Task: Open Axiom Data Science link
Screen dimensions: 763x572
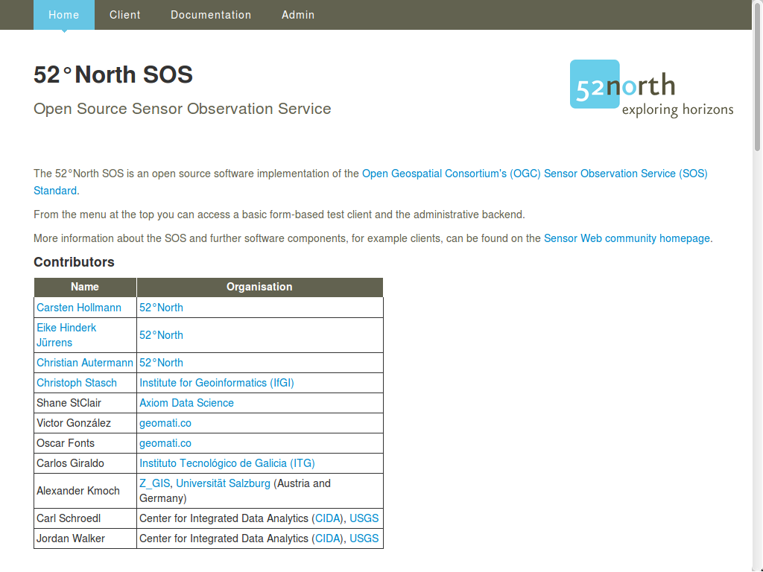Action: (x=186, y=403)
